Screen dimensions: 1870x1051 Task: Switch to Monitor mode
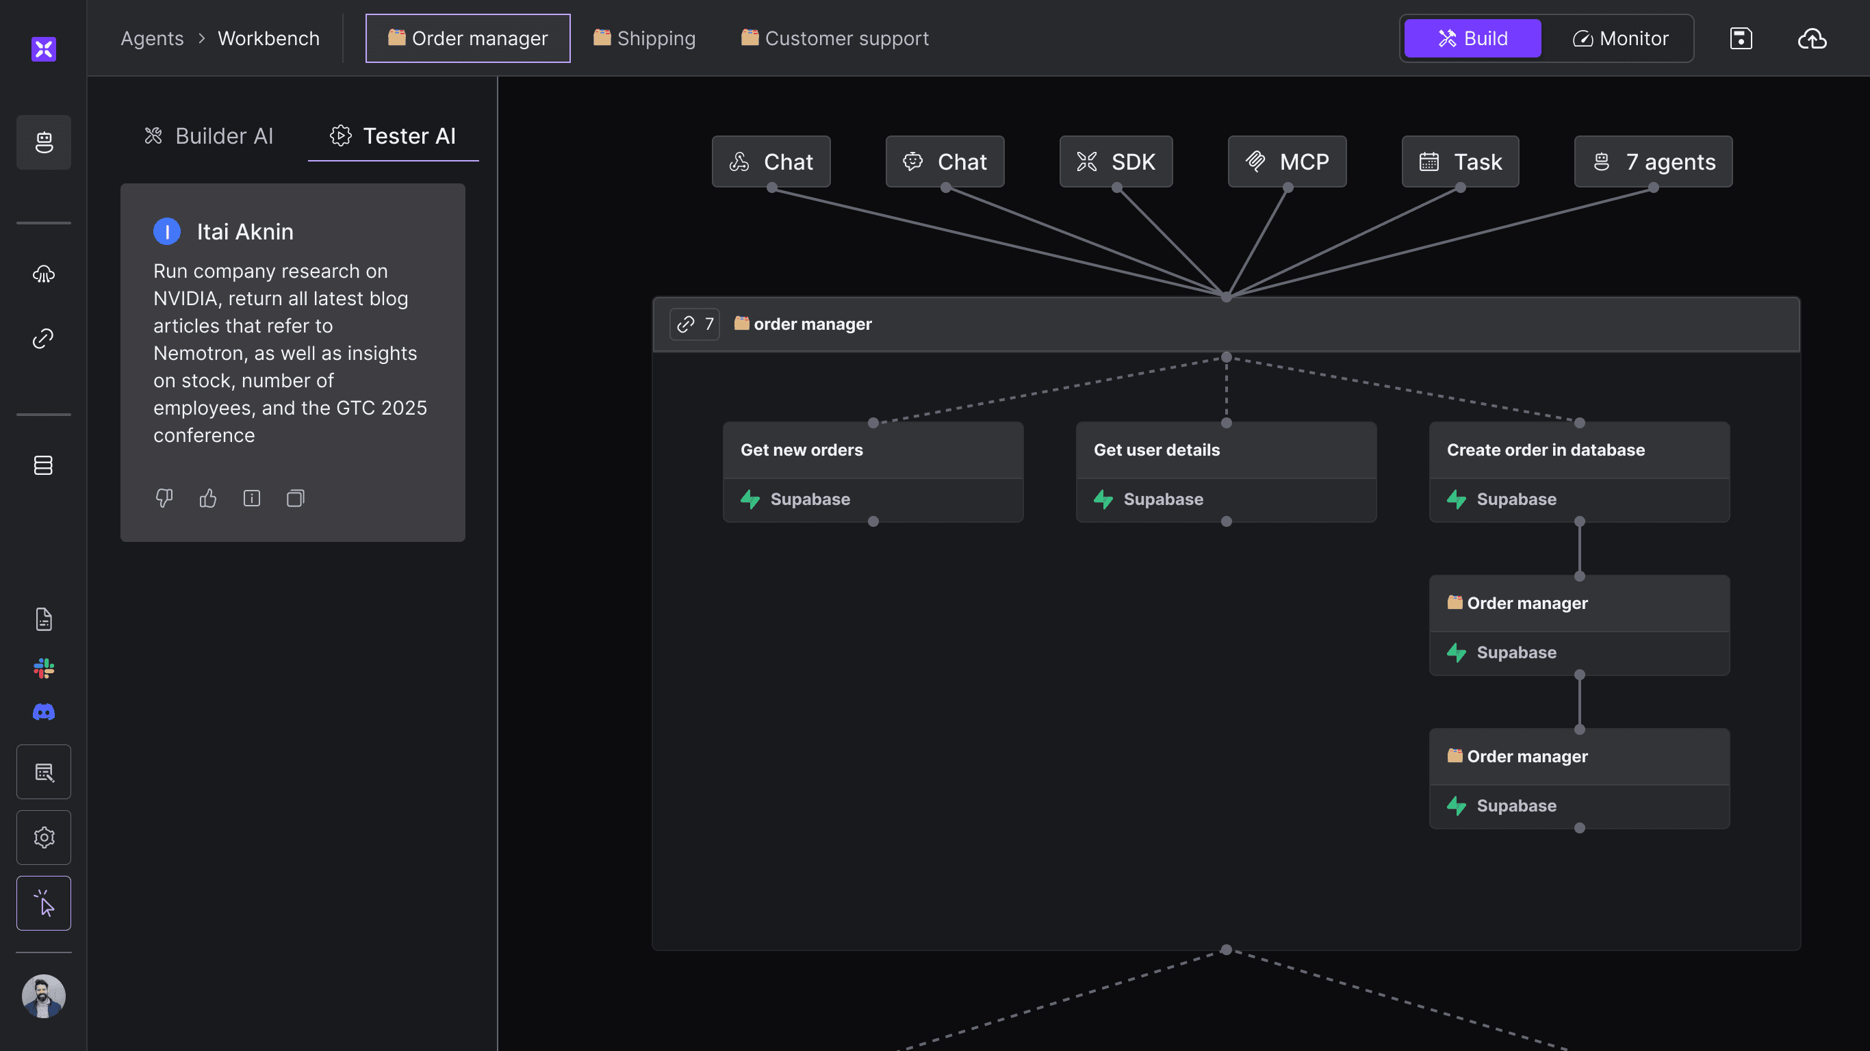tap(1620, 38)
